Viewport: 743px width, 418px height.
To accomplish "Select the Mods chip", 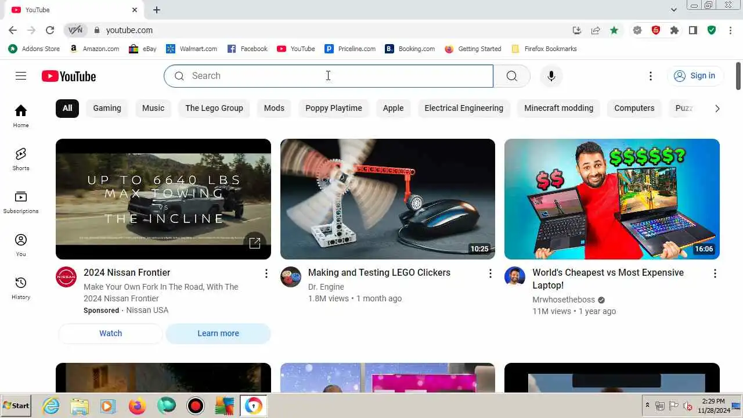I will pos(274,108).
